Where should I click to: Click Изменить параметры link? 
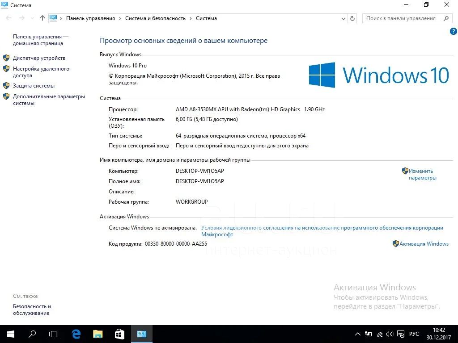click(422, 175)
